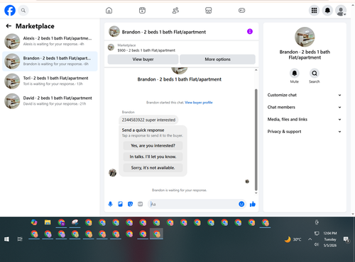Open Windows Start menu
The image size is (355, 262).
click(6, 239)
